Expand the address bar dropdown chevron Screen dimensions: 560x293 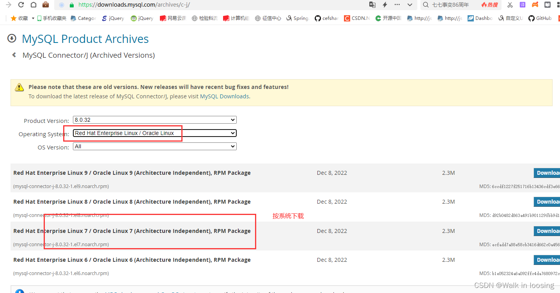(x=409, y=5)
